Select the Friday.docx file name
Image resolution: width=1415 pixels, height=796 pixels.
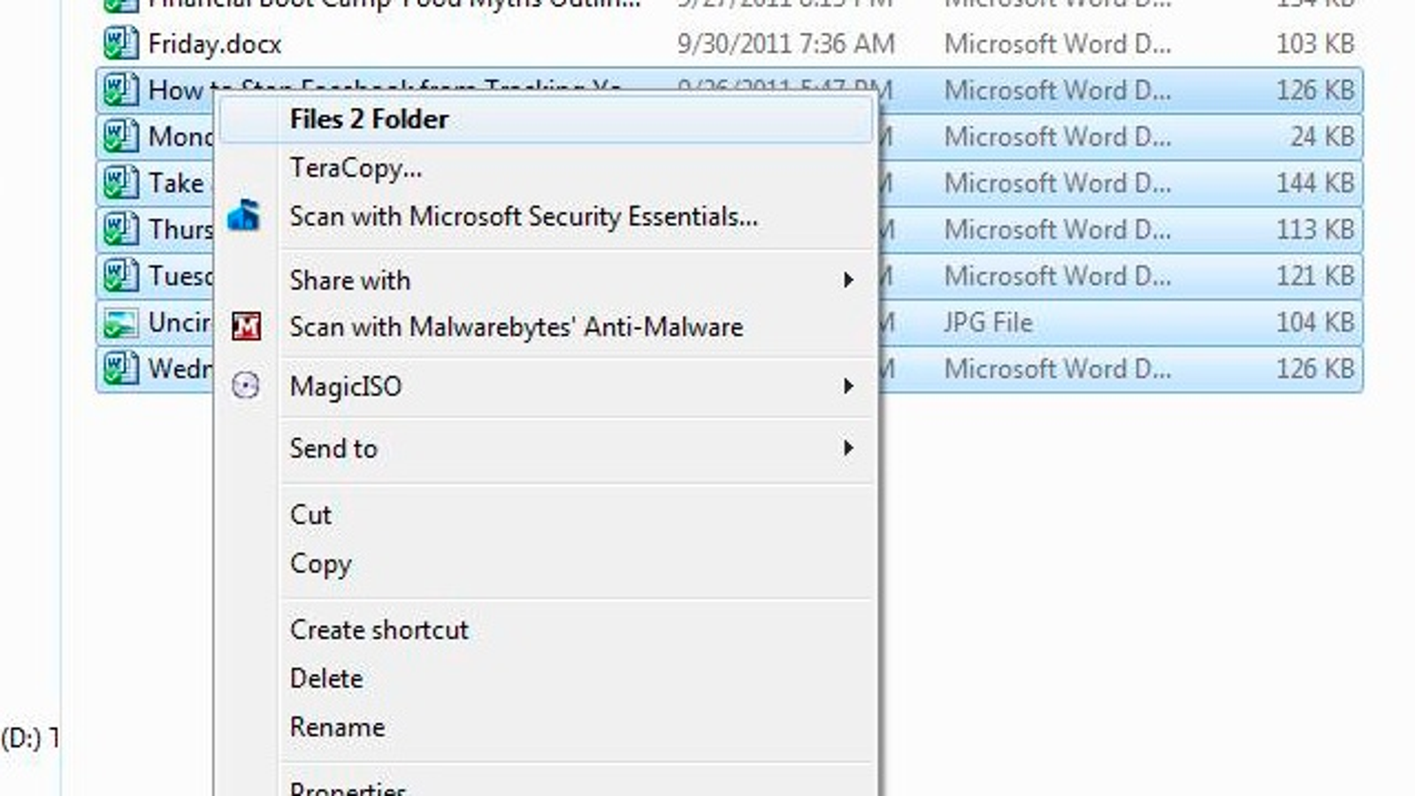click(215, 44)
